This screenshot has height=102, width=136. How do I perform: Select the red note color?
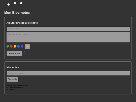tap(11, 46)
